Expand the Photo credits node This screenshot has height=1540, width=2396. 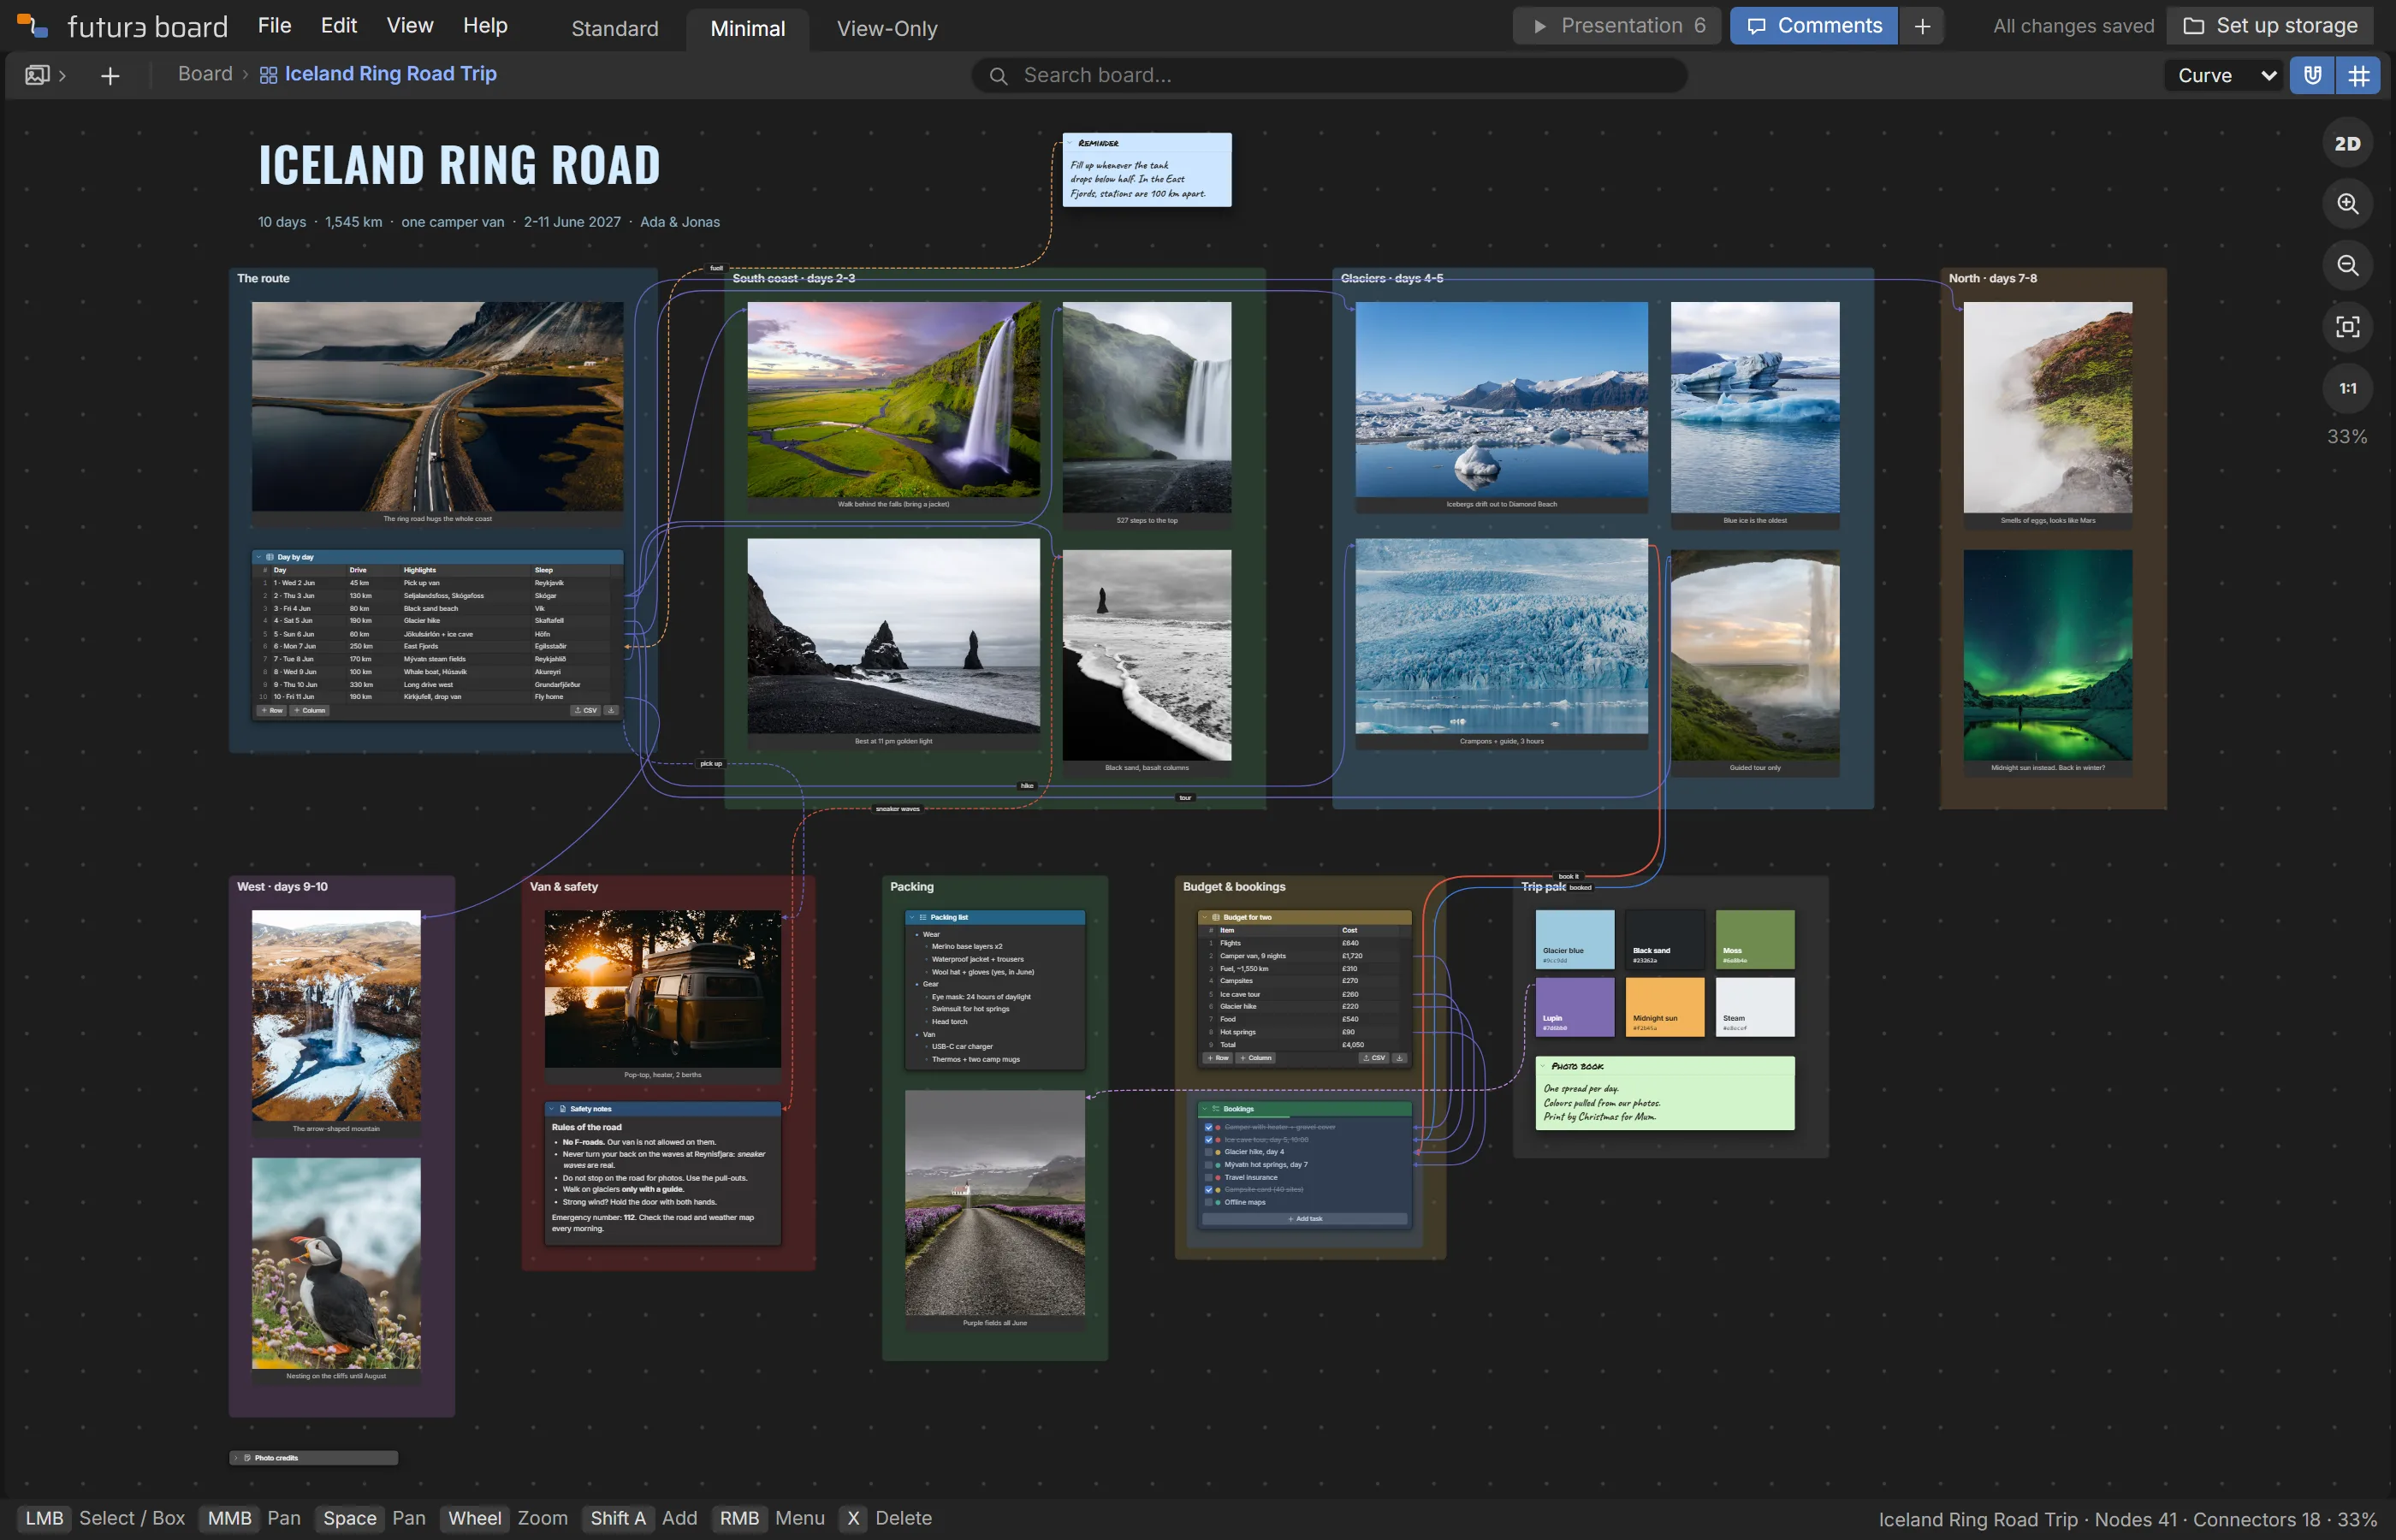pyautogui.click(x=236, y=1458)
